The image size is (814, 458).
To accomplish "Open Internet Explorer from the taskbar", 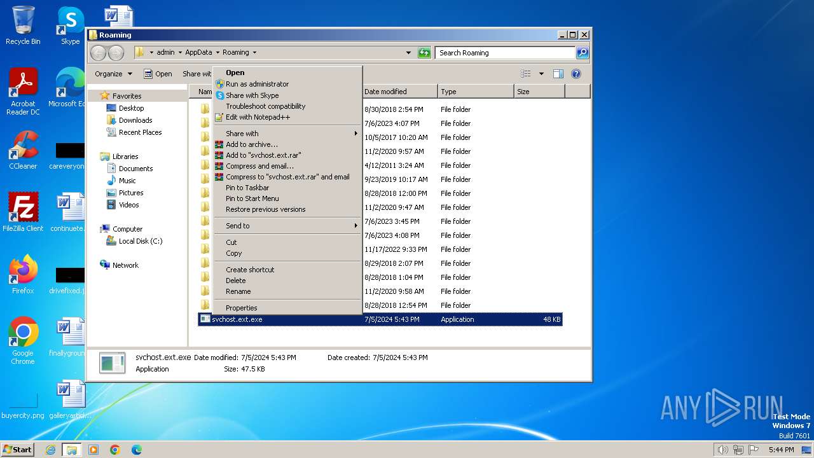I will pyautogui.click(x=50, y=450).
